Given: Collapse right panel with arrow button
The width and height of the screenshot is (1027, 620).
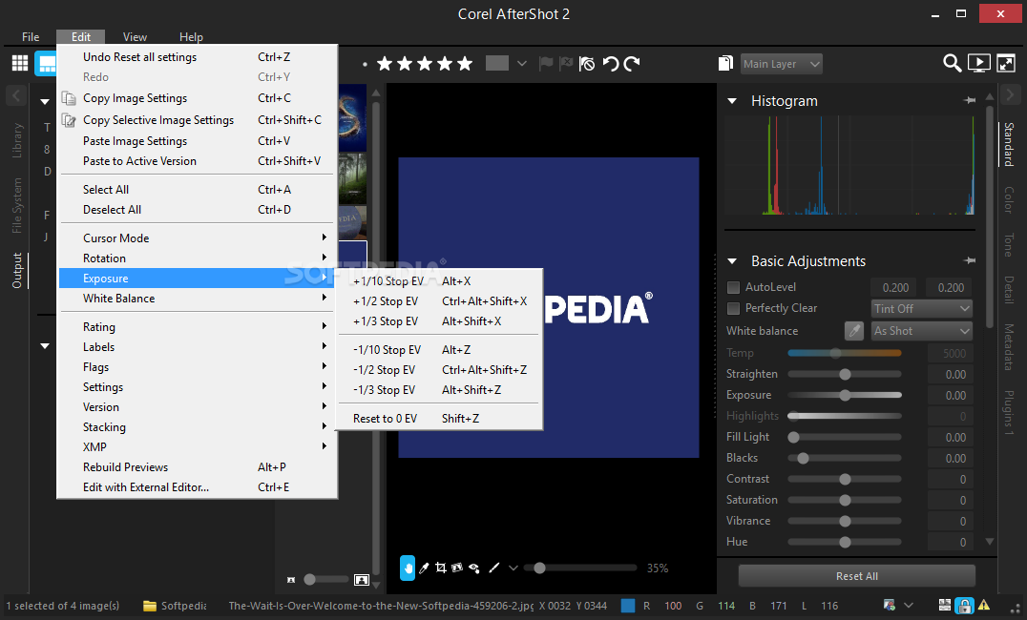Looking at the screenshot, I should (x=1010, y=95).
